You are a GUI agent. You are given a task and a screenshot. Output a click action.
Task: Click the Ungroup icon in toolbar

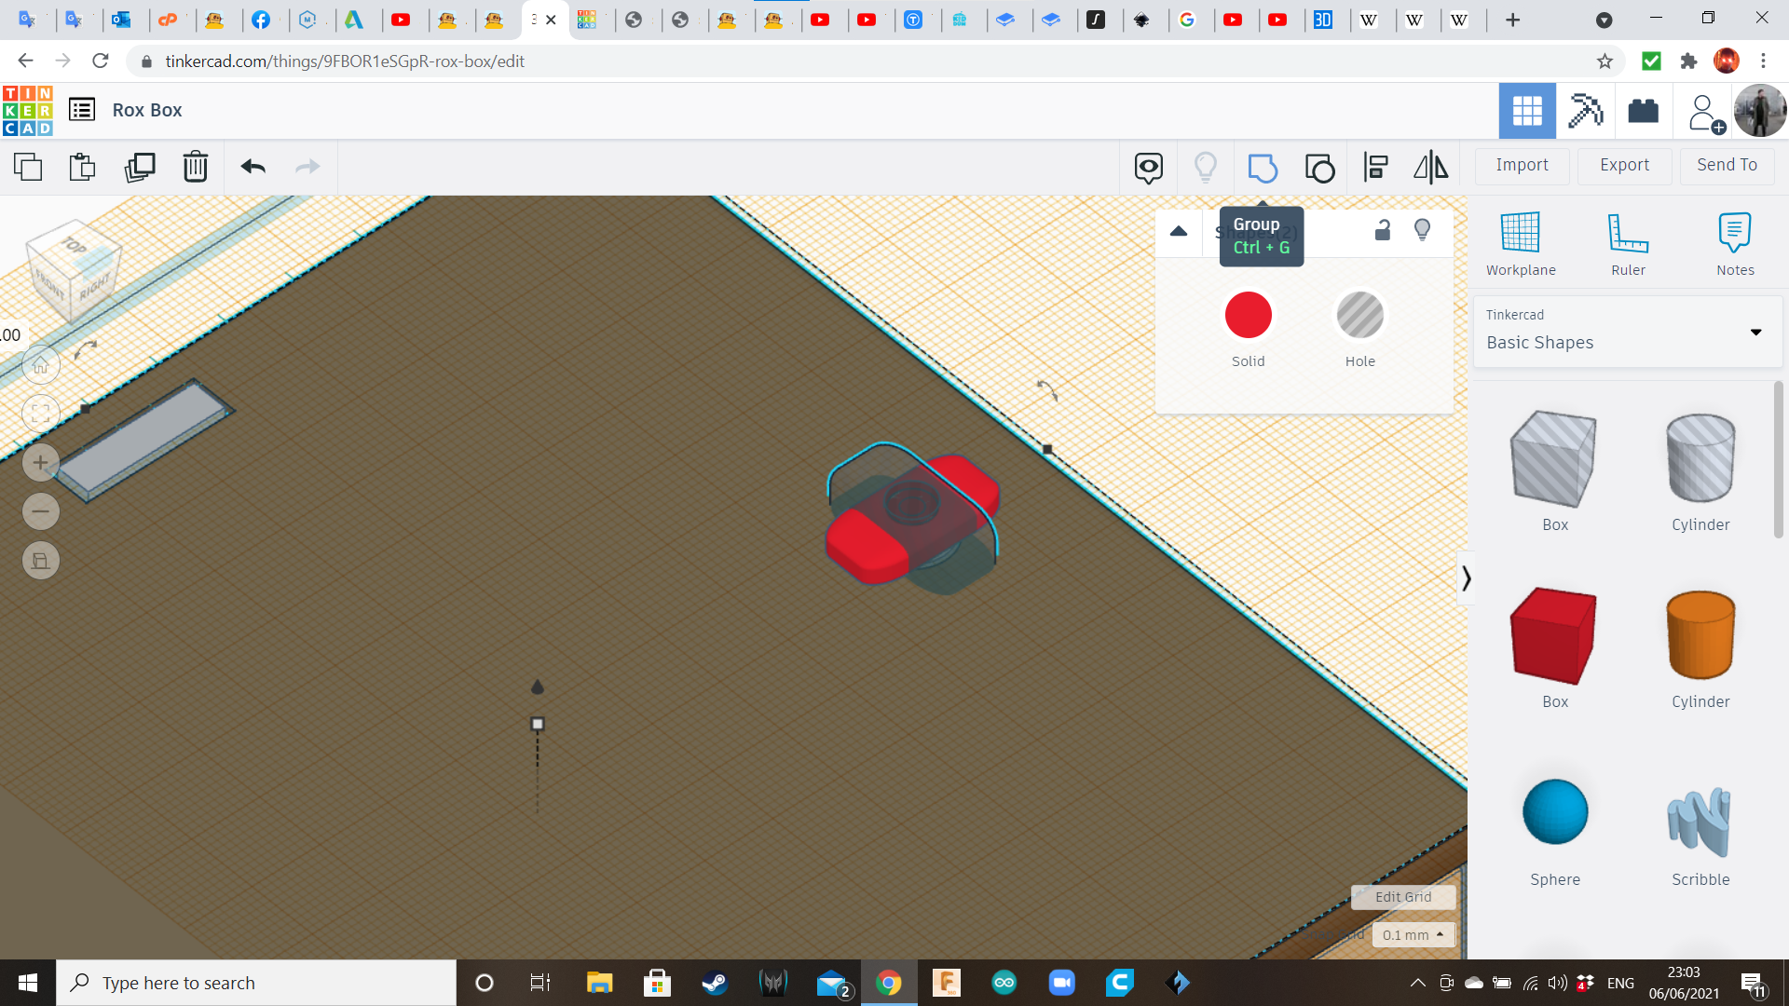(x=1319, y=168)
